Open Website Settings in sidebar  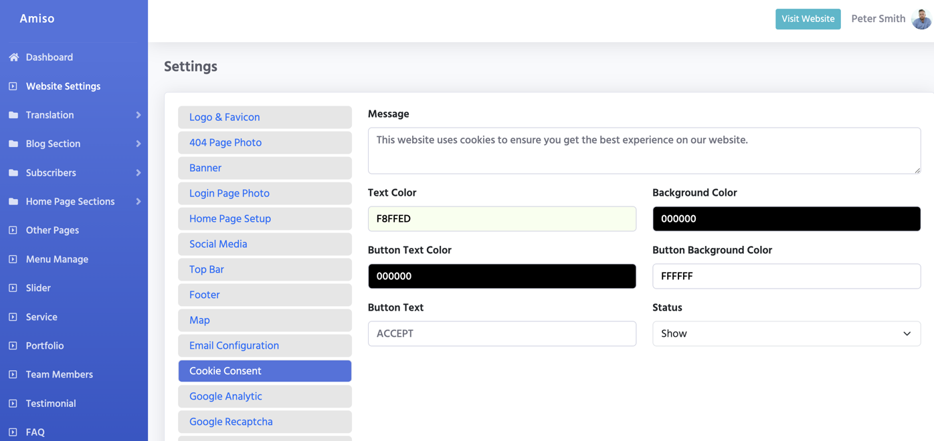(x=63, y=86)
